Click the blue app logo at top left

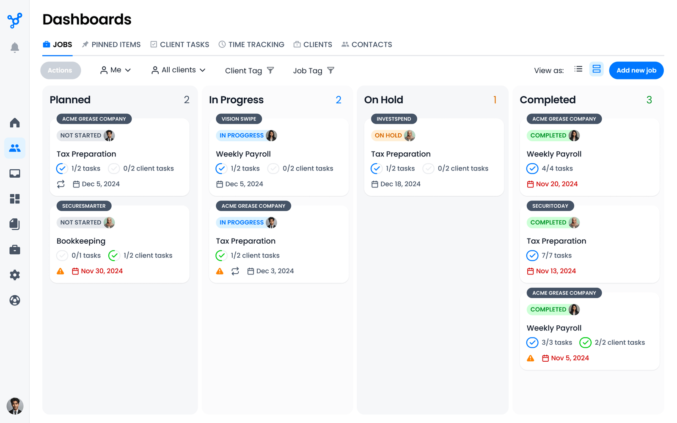(x=15, y=20)
